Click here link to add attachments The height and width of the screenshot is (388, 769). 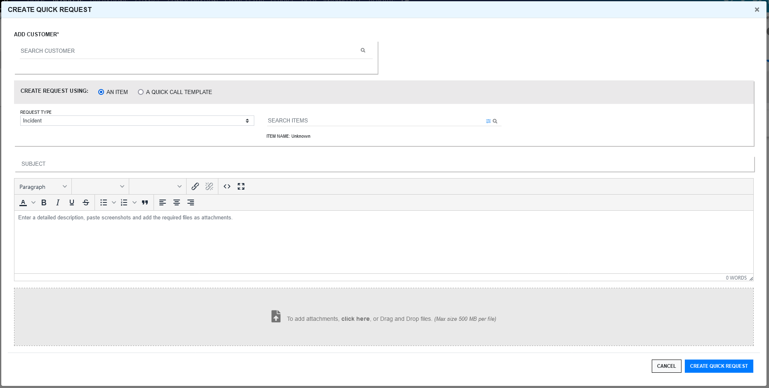(x=355, y=319)
